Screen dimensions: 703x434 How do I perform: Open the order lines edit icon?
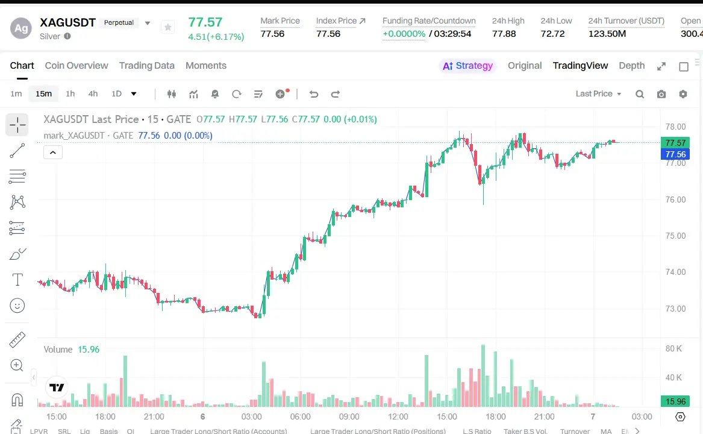(x=258, y=94)
